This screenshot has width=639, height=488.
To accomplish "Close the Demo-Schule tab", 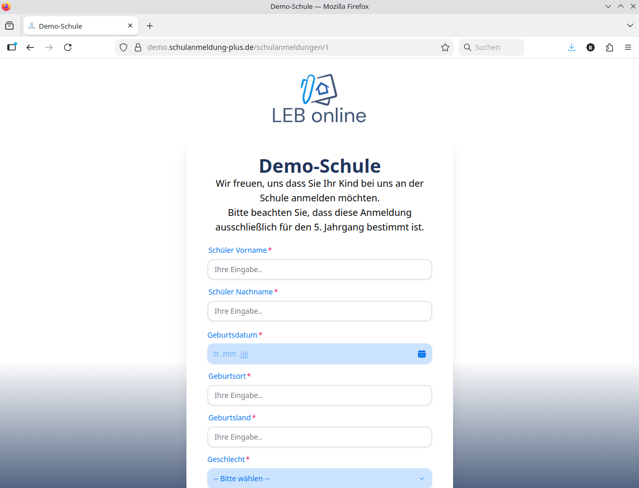I will point(130,25).
